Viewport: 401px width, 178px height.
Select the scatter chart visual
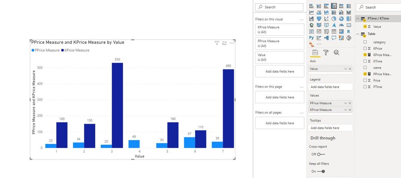click(x=326, y=18)
